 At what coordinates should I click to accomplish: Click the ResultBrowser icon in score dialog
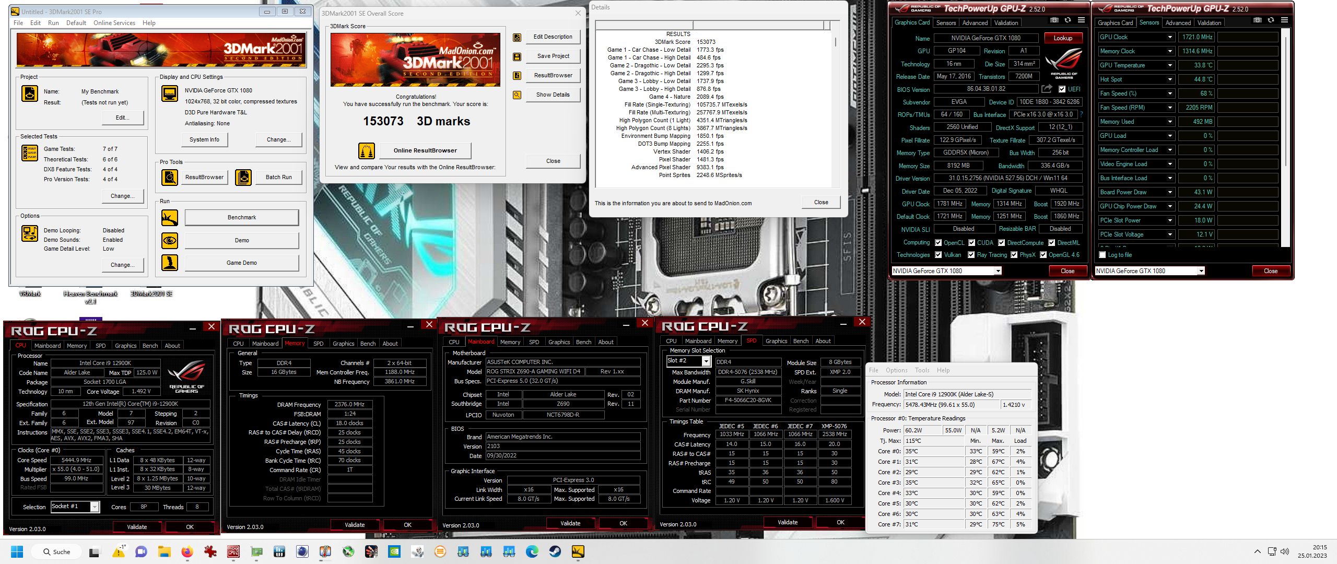pos(517,76)
